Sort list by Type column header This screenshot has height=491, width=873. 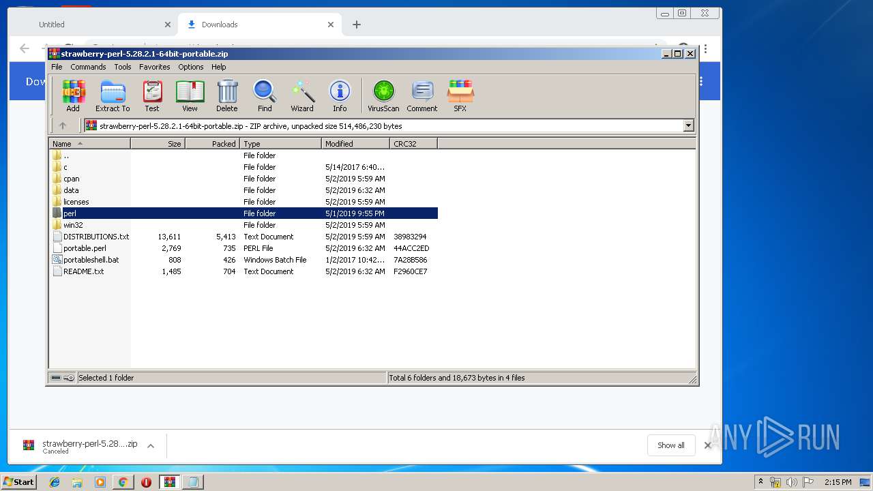tap(280, 144)
